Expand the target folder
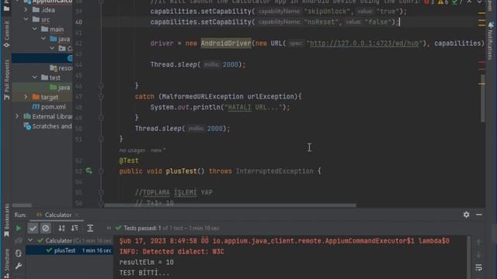Image resolution: width=497 pixels, height=279 pixels. pos(26,97)
